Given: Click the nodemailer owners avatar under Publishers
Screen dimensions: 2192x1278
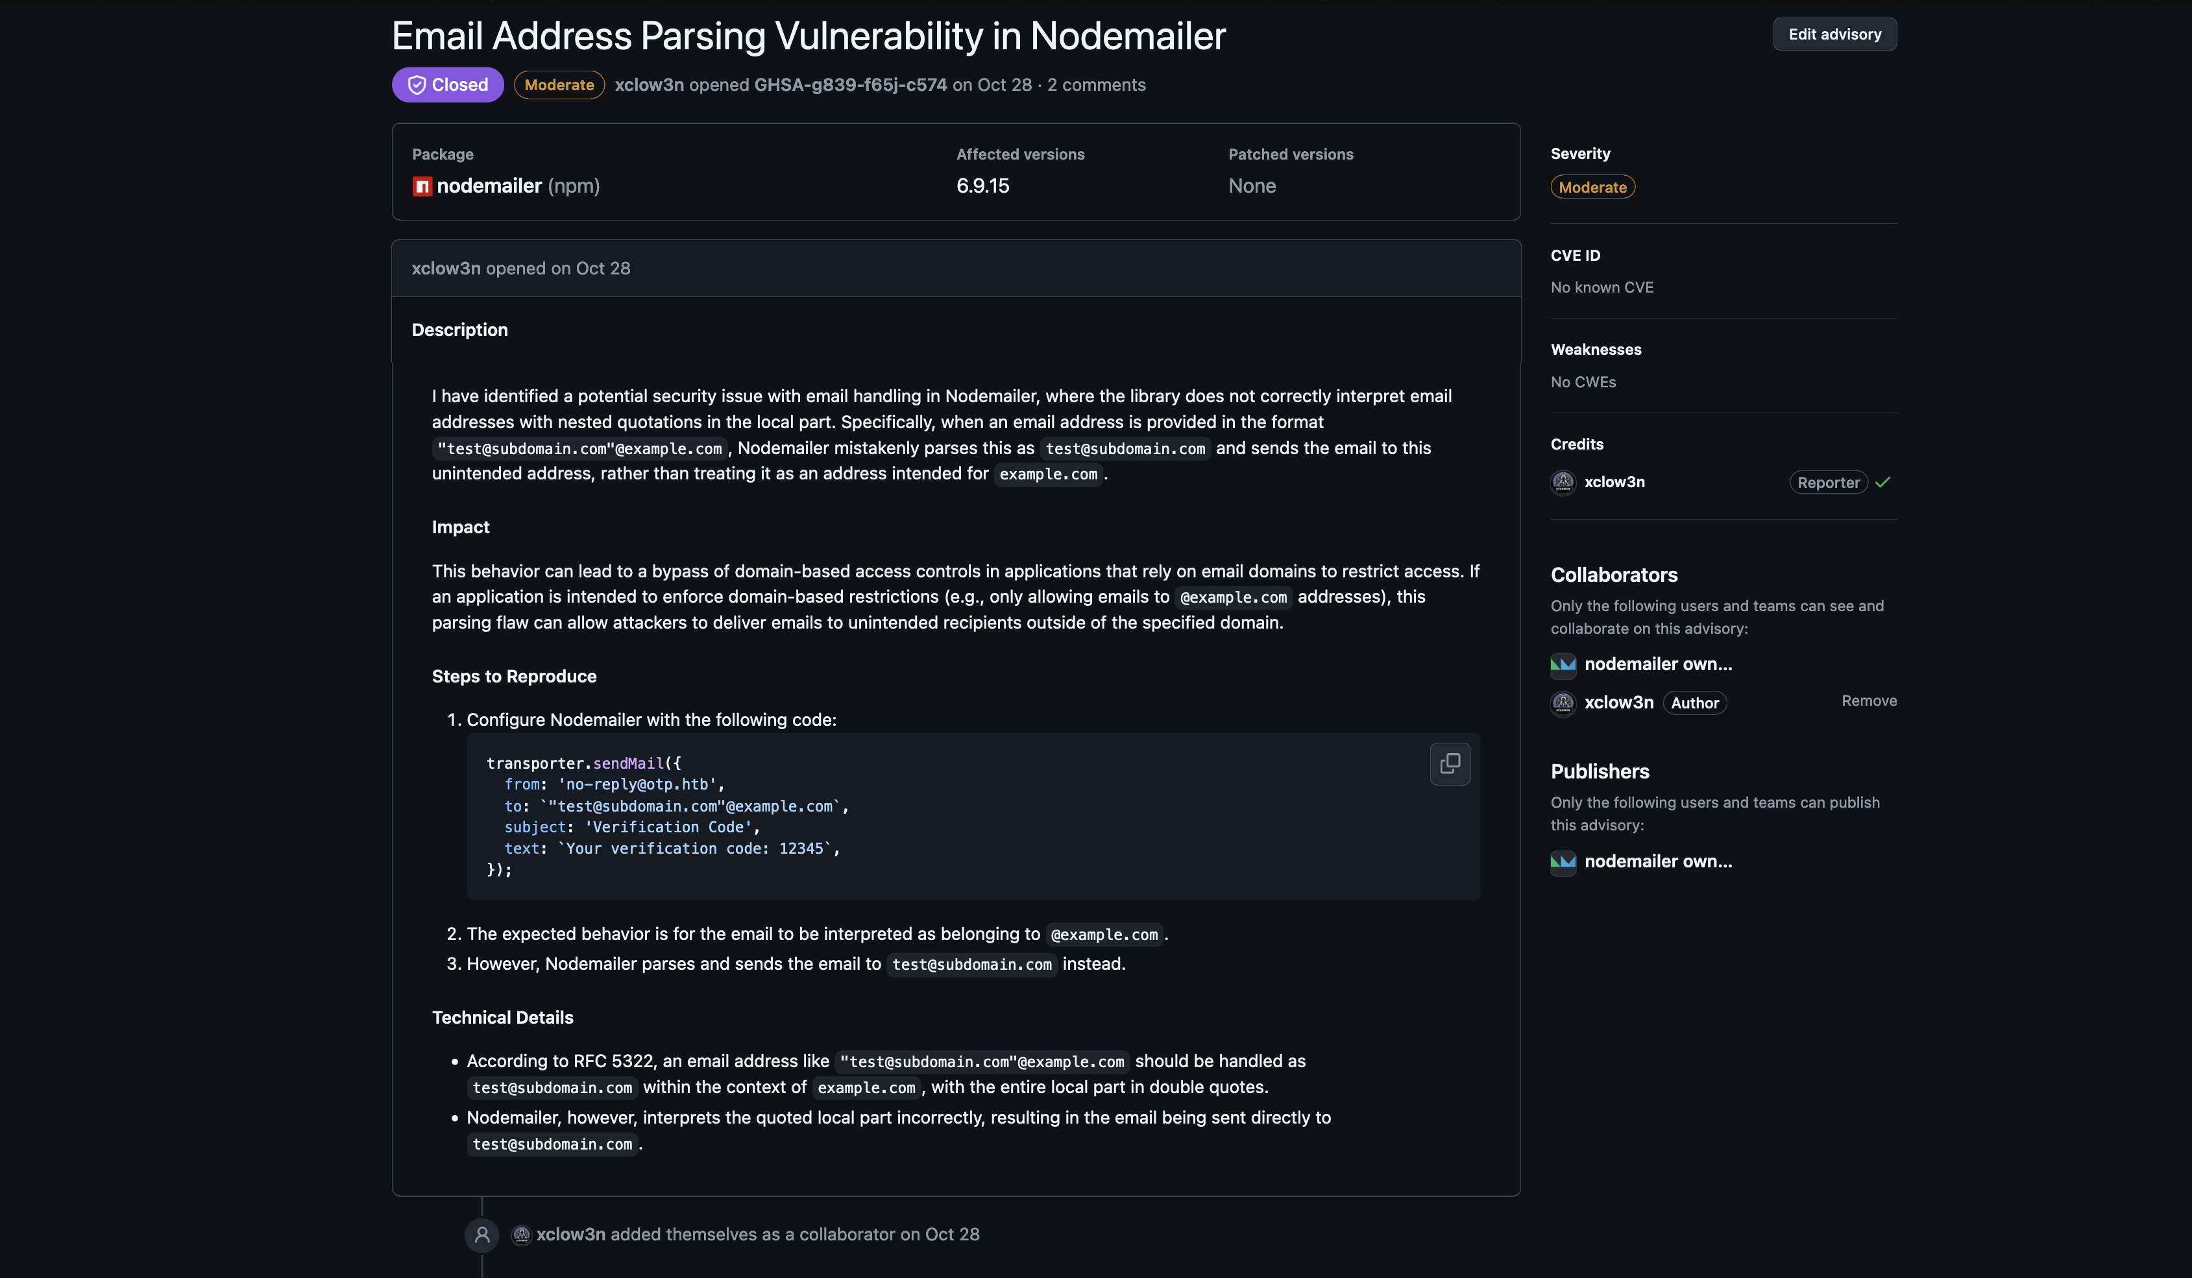Looking at the screenshot, I should pyautogui.click(x=1563, y=862).
